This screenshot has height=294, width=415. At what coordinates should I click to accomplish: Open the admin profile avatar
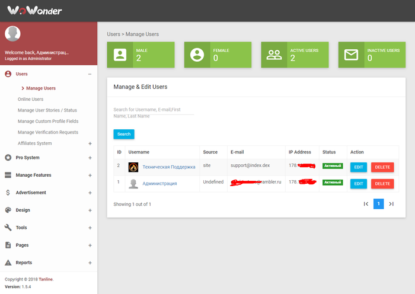tap(12, 34)
